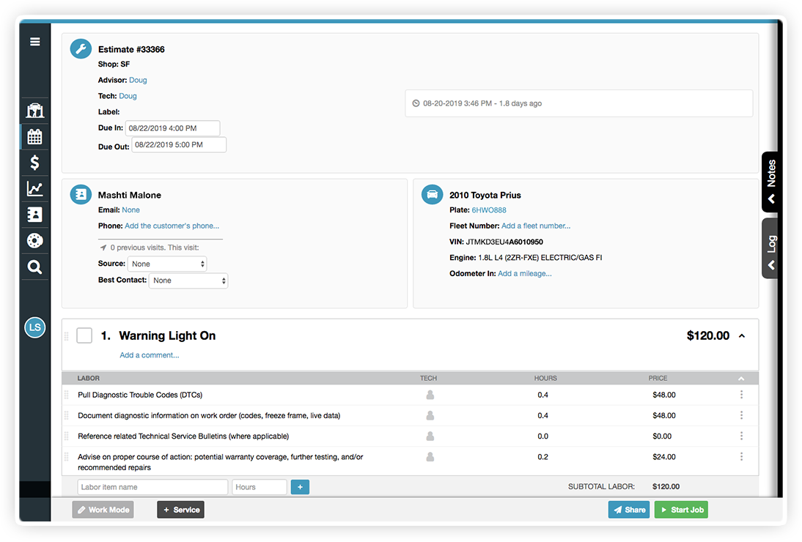Viewport: 802px width, 542px height.
Task: Open the hamburger menu at the sidebar top
Action: coord(34,42)
